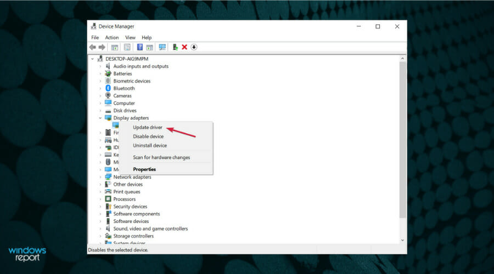Viewport: 494px width, 274px height.
Task: Expand the Network adapters node arrow
Action: tap(100, 177)
